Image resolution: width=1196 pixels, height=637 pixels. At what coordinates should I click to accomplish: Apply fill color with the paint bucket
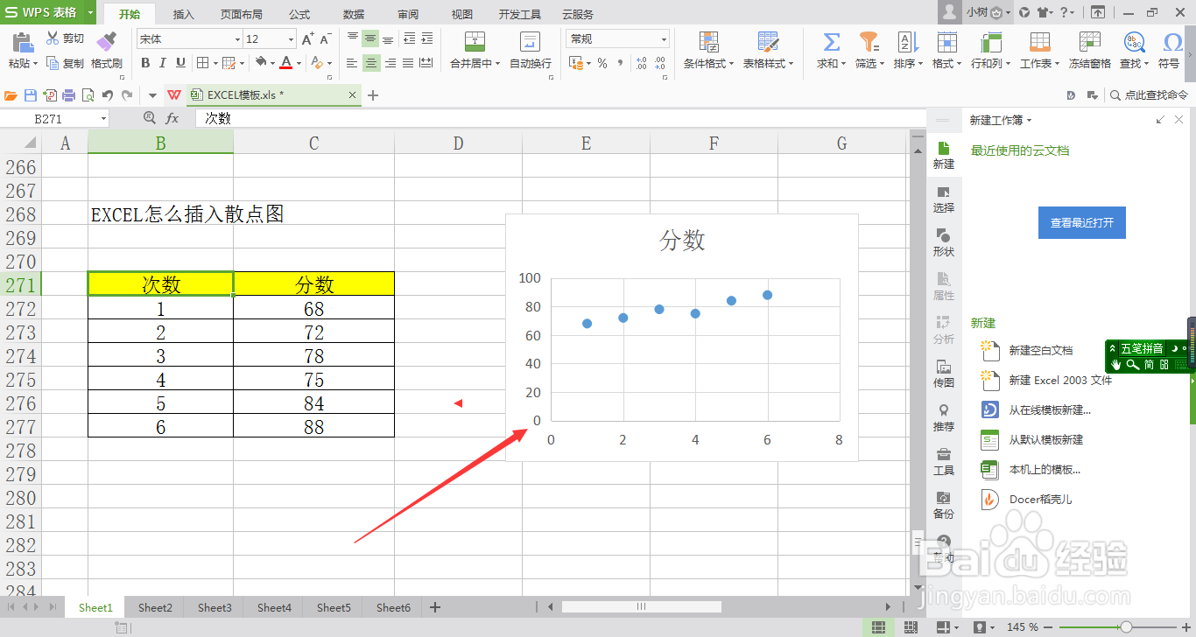tap(260, 62)
